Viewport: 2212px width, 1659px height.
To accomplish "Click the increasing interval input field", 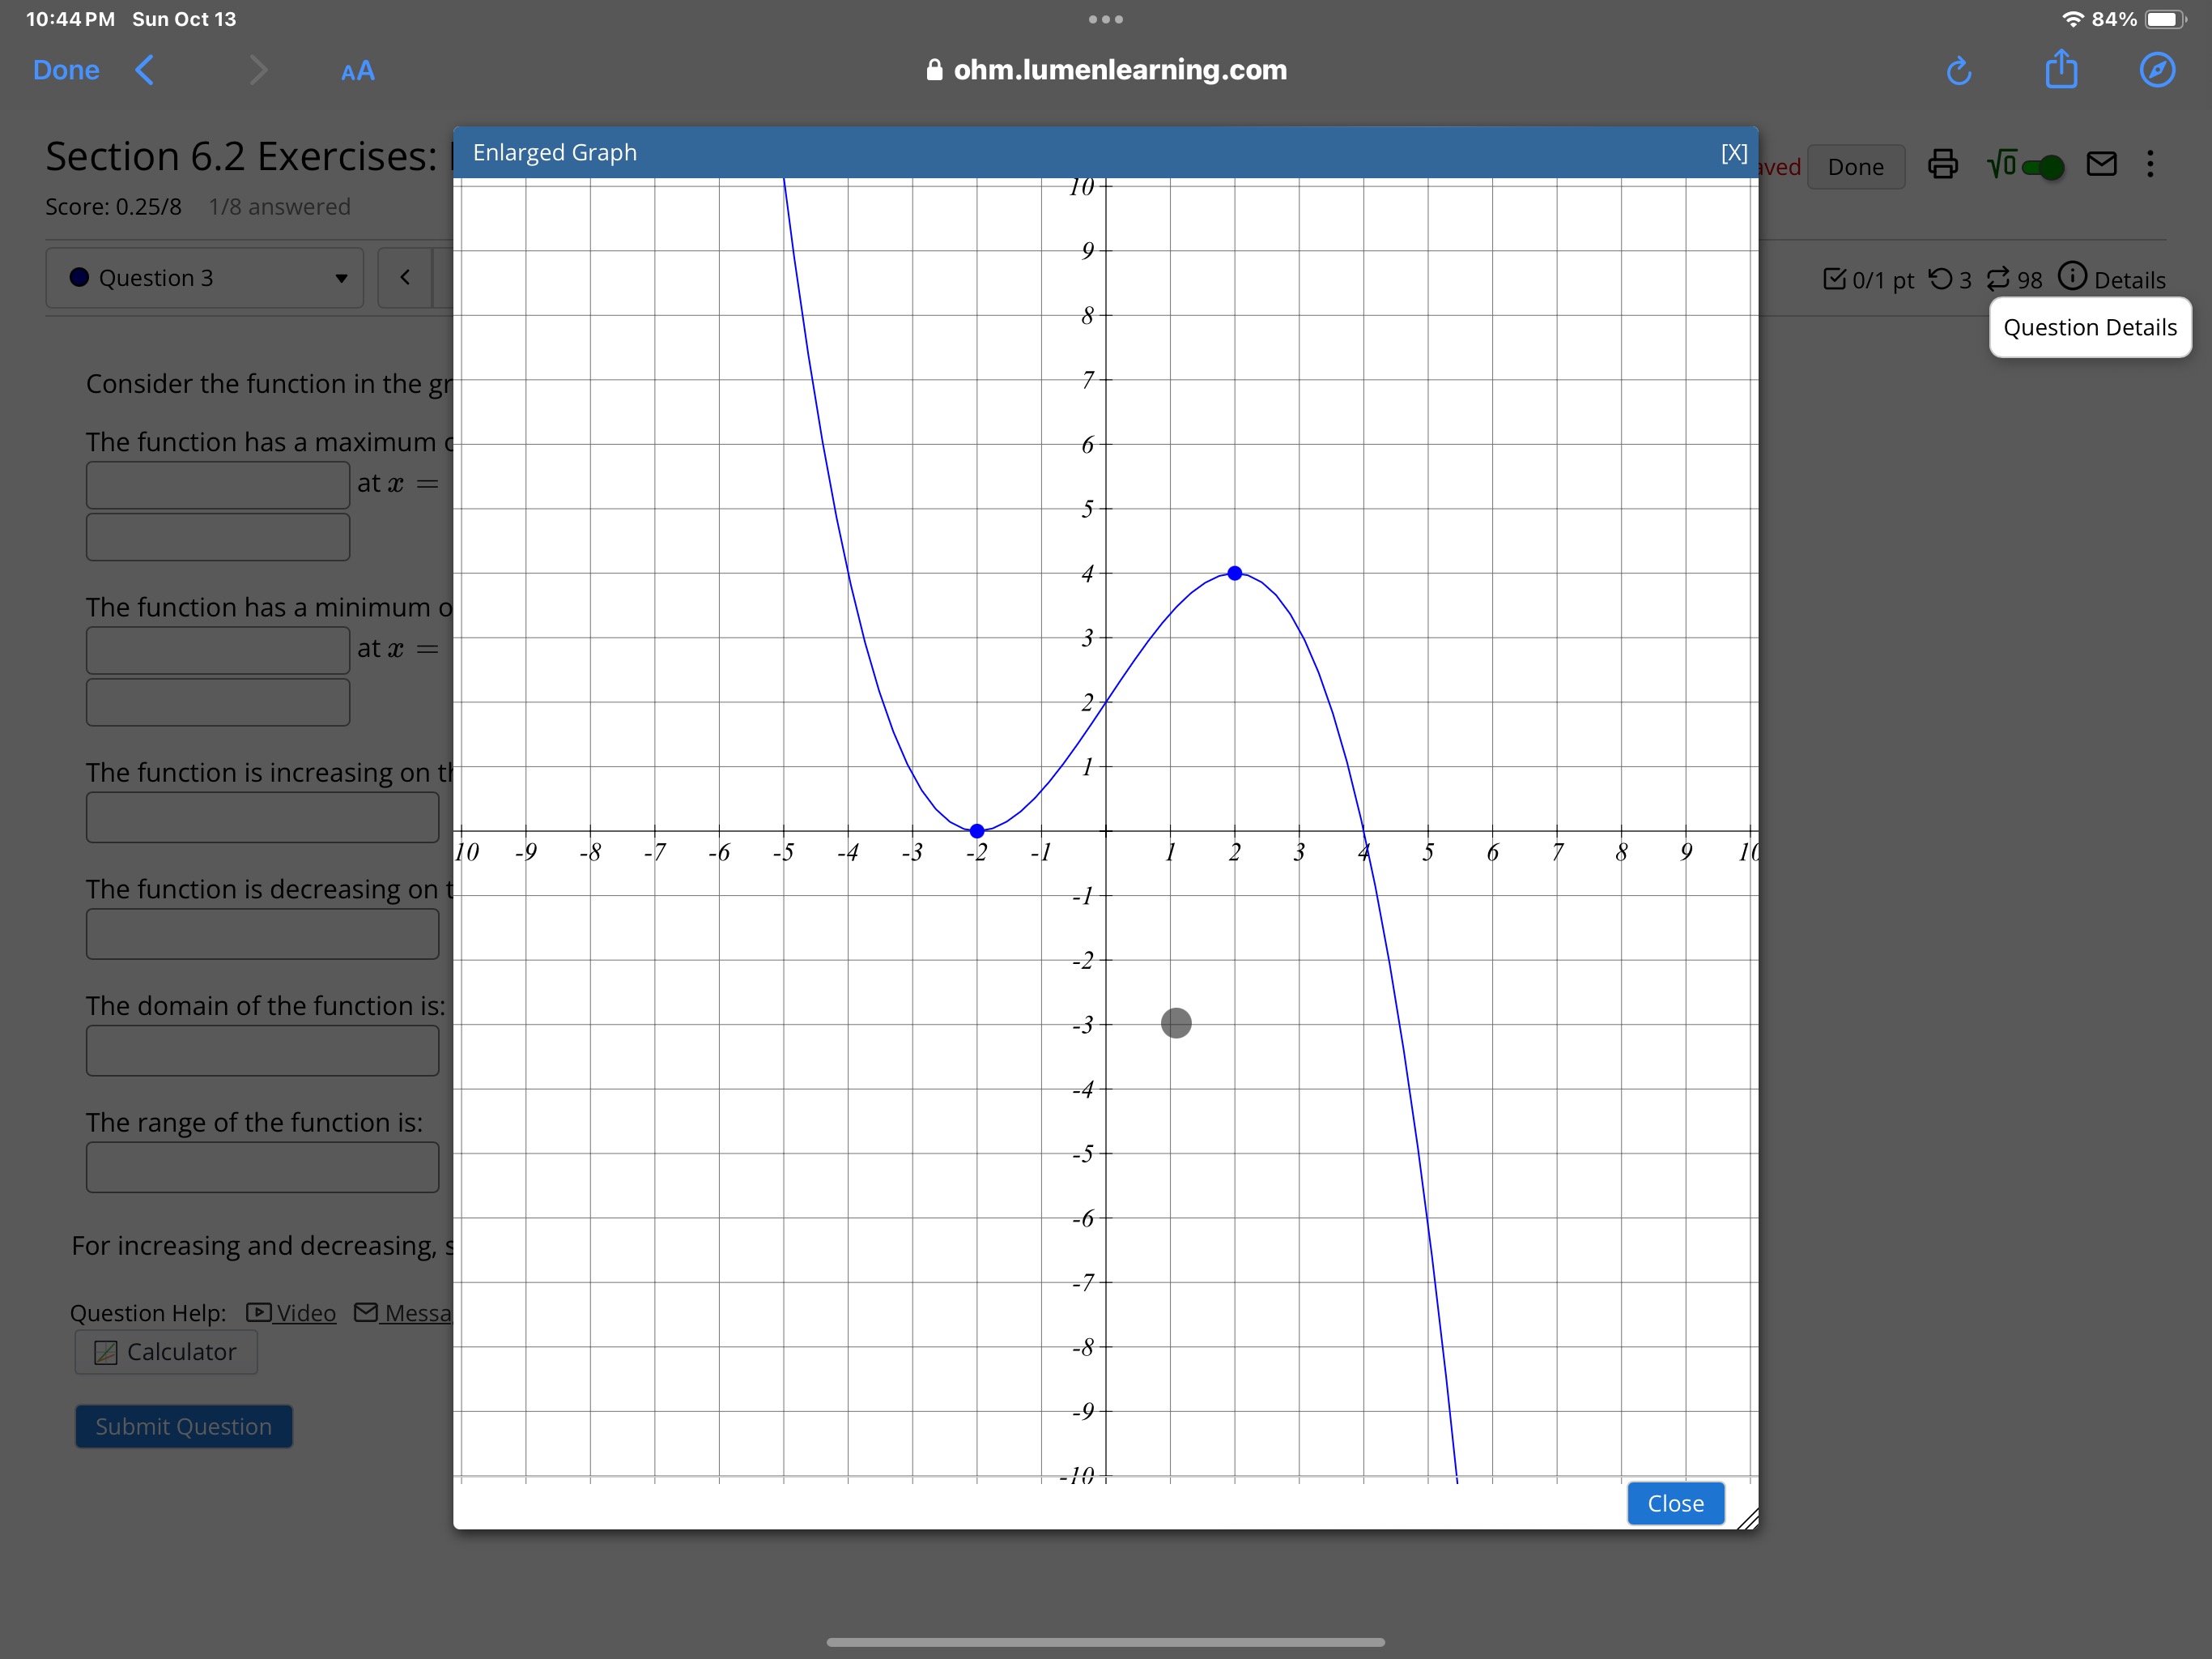I will (263, 817).
